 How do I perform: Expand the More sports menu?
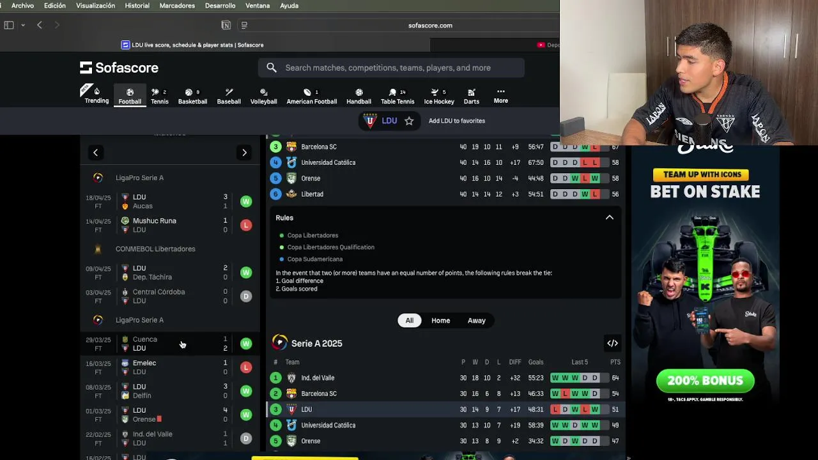pos(500,96)
